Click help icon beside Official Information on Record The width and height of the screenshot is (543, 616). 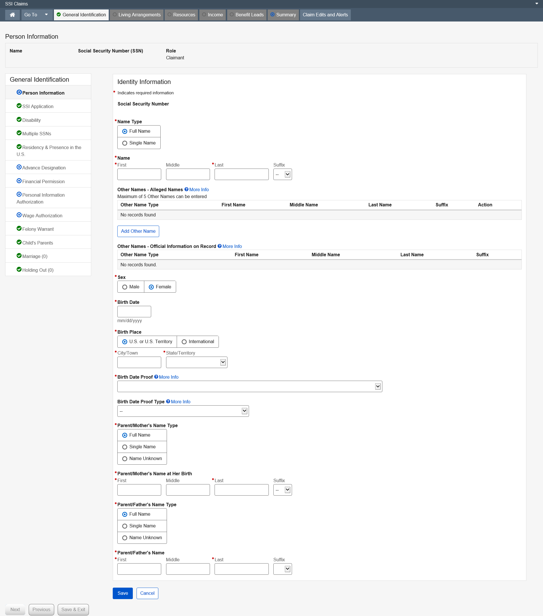pos(219,246)
